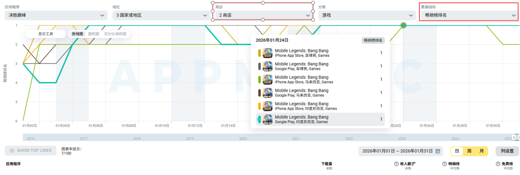Screen dimensions: 520x175
Task: Click the iPhone App Store, 菲律宾 tooltip row
Action: 320,53
